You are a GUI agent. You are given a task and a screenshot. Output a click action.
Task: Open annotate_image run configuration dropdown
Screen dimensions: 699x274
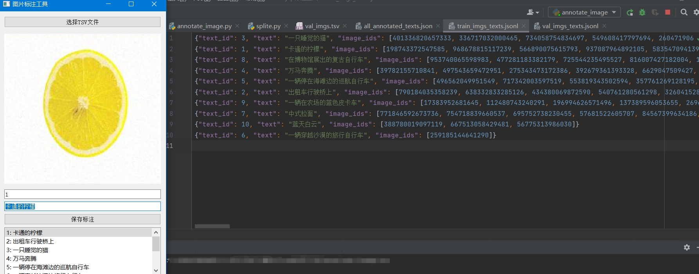(x=584, y=13)
